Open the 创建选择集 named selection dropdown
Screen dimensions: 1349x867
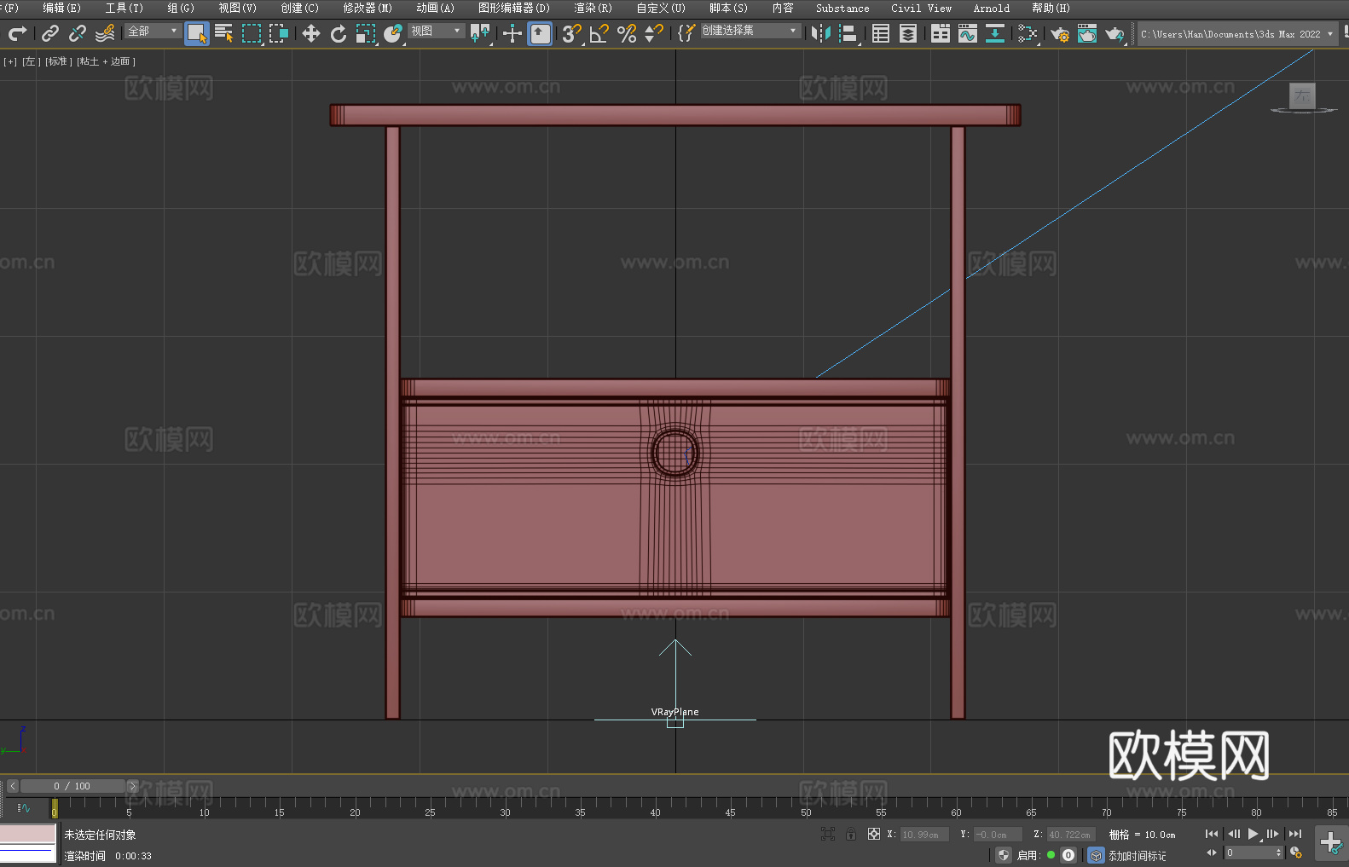(x=750, y=31)
